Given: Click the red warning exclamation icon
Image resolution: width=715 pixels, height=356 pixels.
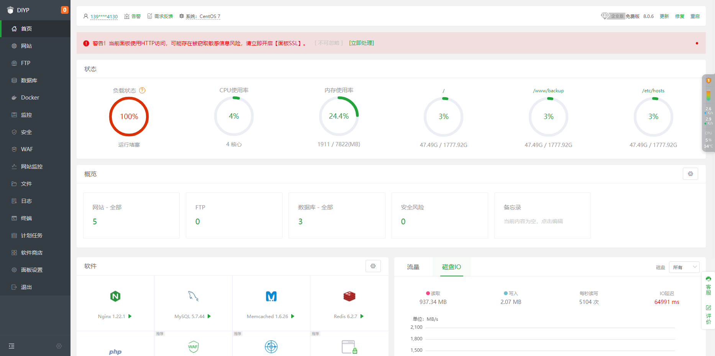Looking at the screenshot, I should (86, 43).
